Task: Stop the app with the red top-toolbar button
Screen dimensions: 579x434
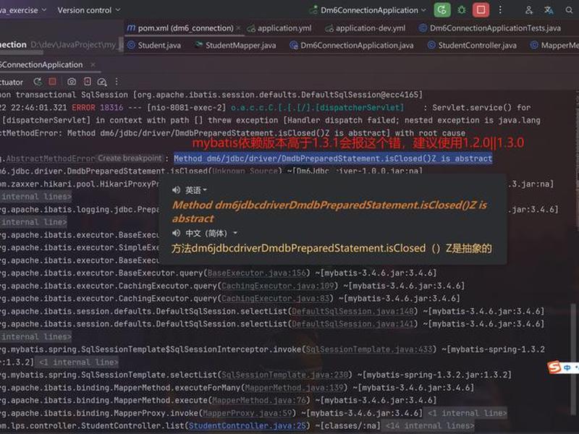Action: click(481, 10)
